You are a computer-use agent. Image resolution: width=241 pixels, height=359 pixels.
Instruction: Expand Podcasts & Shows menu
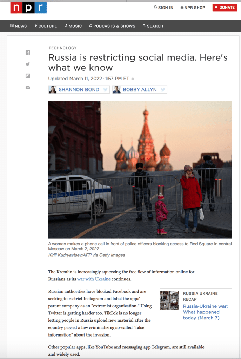[x=112, y=26]
